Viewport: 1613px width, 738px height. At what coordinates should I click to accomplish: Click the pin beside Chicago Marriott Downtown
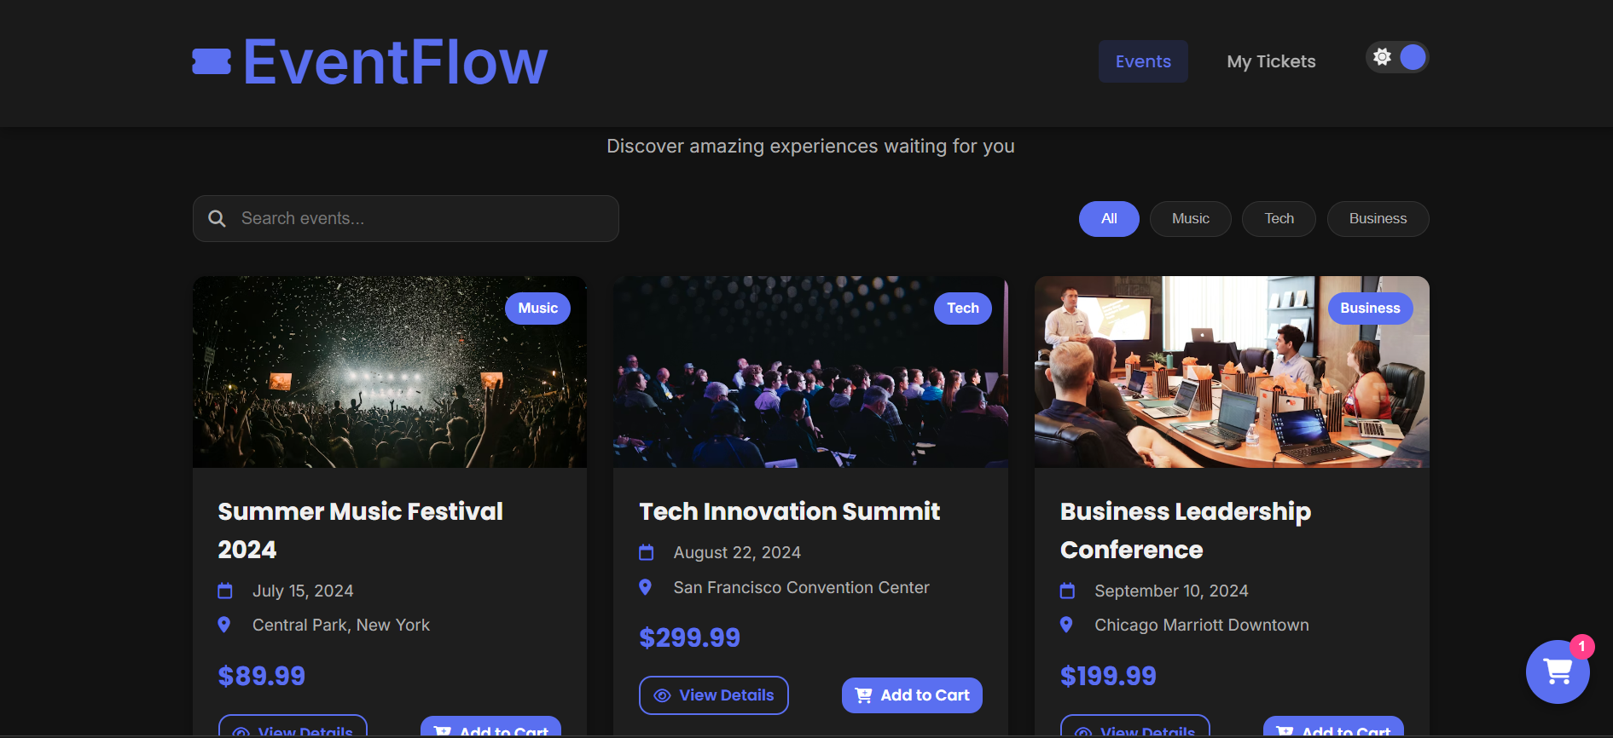click(x=1067, y=624)
